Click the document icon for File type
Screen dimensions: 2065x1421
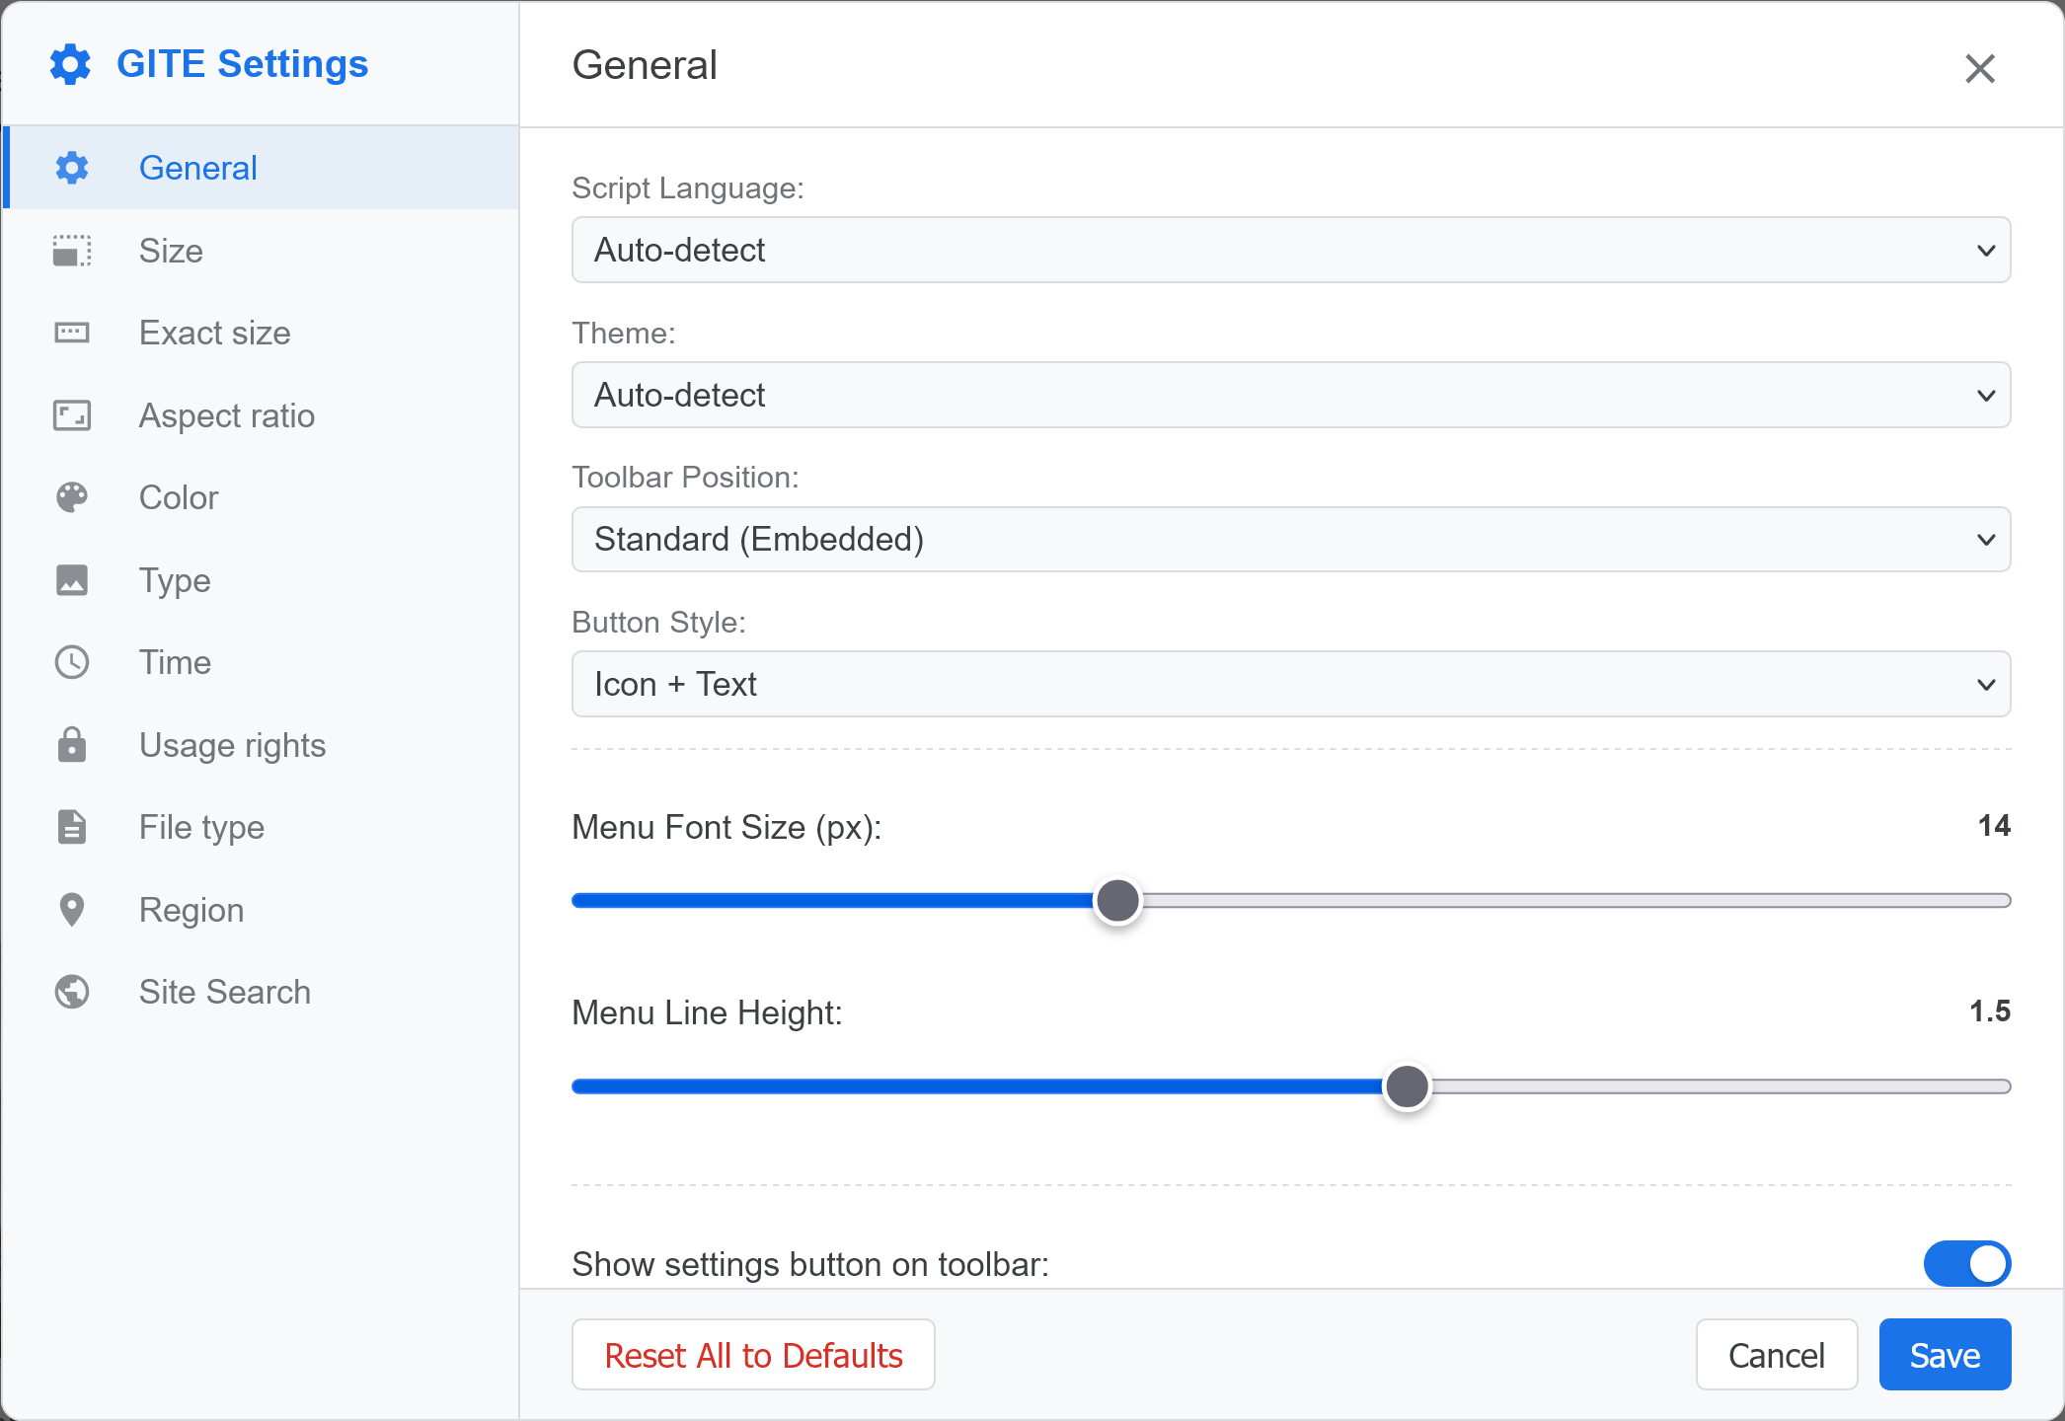(72, 827)
